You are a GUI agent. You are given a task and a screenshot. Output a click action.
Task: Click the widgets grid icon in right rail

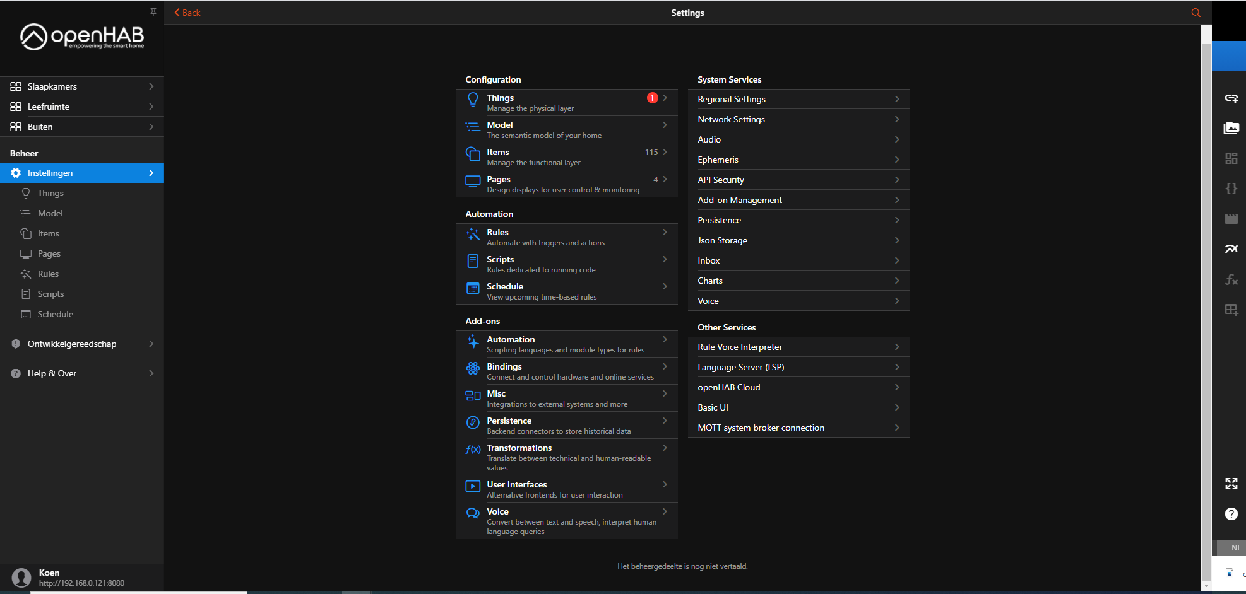coord(1231,158)
